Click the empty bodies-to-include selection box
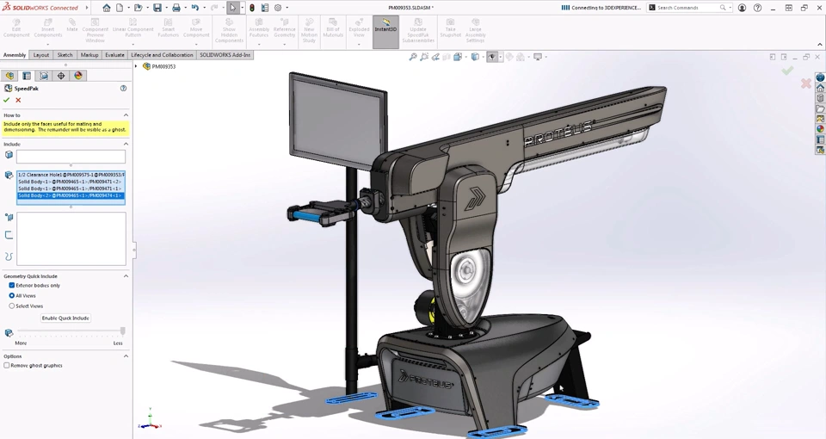 [x=71, y=157]
